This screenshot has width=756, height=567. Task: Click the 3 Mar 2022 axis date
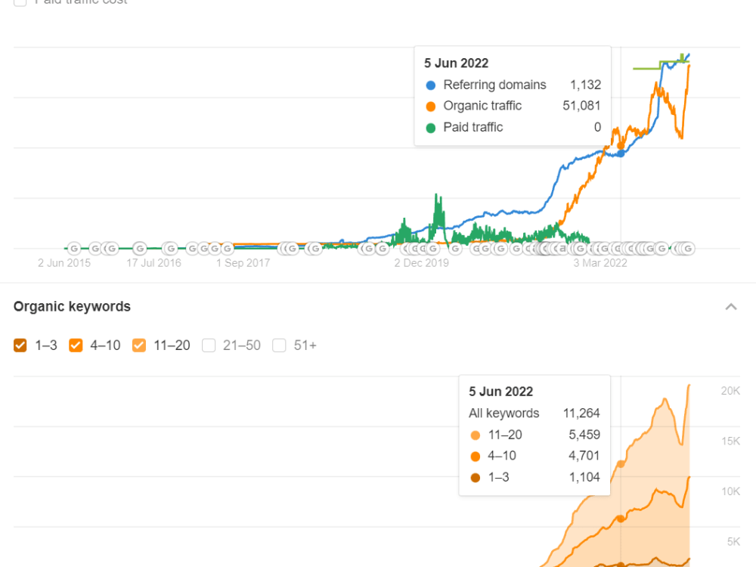point(600,263)
